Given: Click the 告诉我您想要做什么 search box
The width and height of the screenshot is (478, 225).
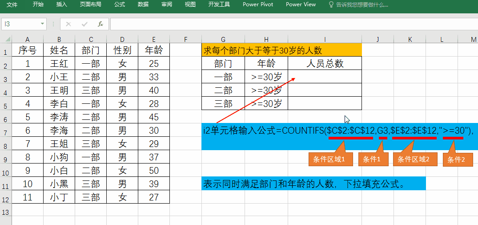Looking at the screenshot, I should 362,5.
